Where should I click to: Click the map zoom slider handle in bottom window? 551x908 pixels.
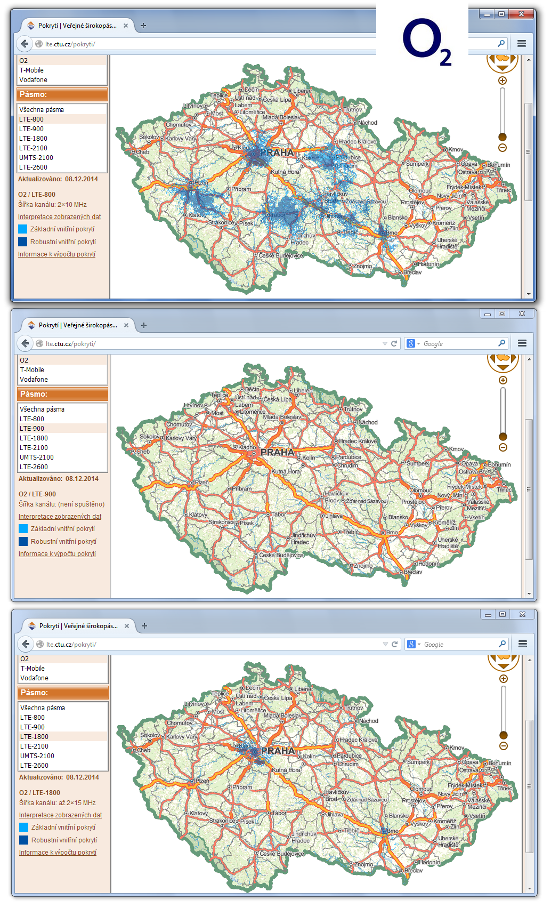pyautogui.click(x=503, y=735)
